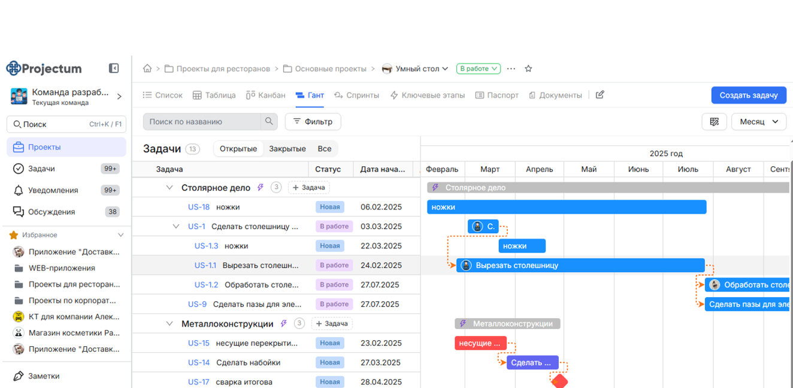Add task to Столярное дело group

click(x=309, y=188)
